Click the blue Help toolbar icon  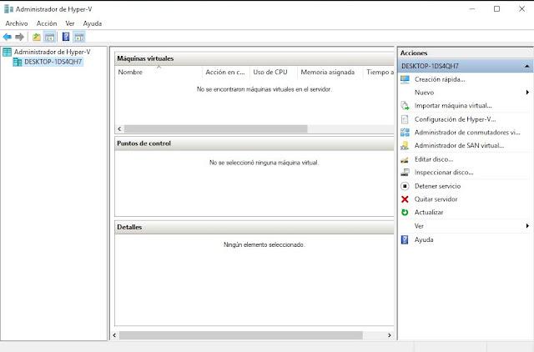(x=66, y=37)
